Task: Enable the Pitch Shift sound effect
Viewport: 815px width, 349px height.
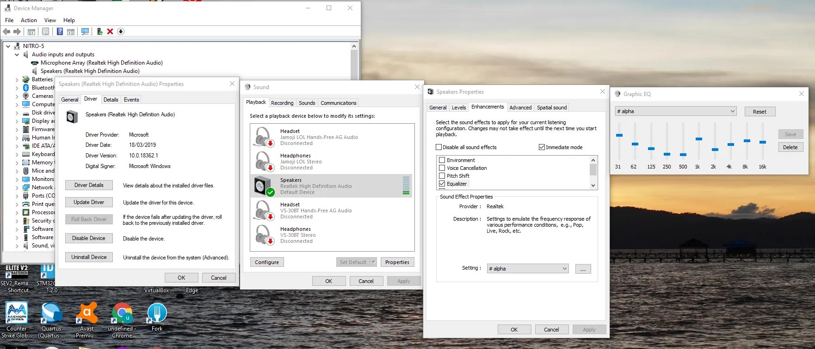Action: [x=442, y=176]
